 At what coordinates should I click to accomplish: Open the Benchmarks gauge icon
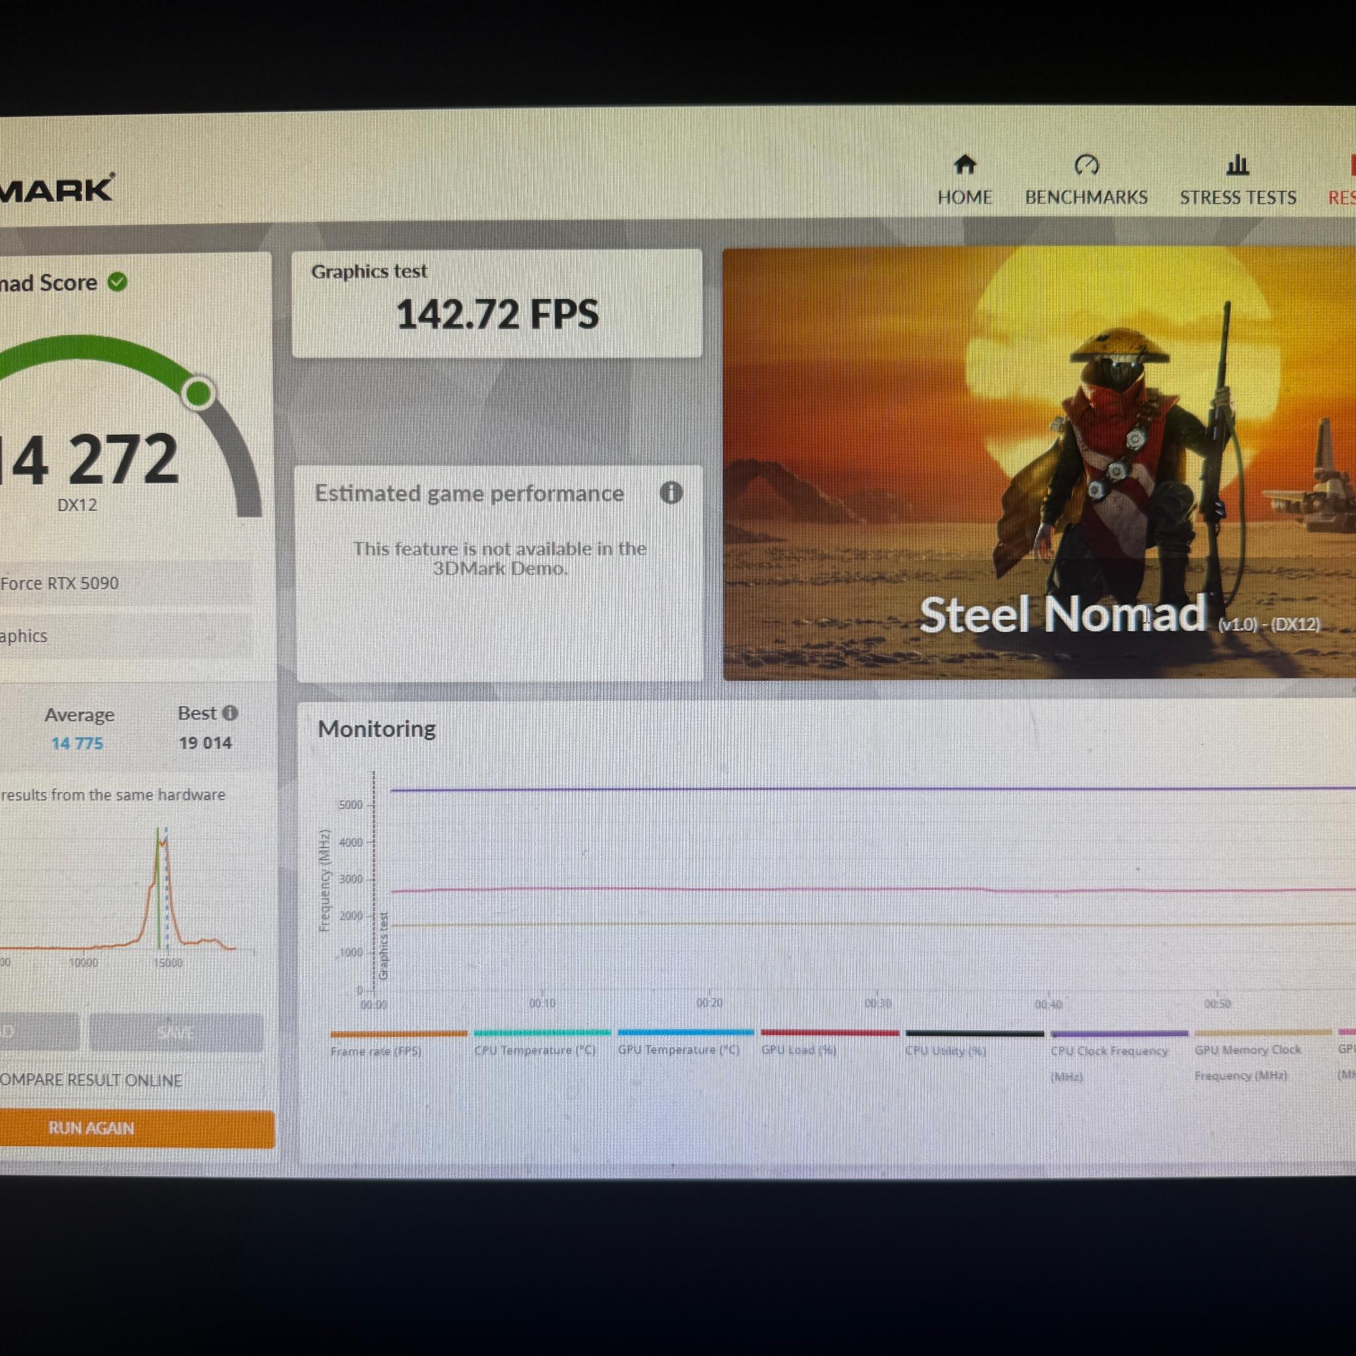[x=1087, y=166]
